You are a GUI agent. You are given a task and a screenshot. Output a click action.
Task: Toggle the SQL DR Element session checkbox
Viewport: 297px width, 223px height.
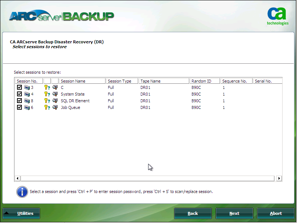click(x=19, y=100)
